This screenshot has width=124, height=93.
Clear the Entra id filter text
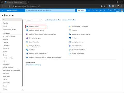coord(42,20)
